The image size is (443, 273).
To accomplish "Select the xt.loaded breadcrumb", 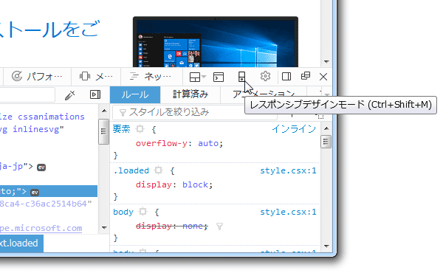I will coord(21,243).
